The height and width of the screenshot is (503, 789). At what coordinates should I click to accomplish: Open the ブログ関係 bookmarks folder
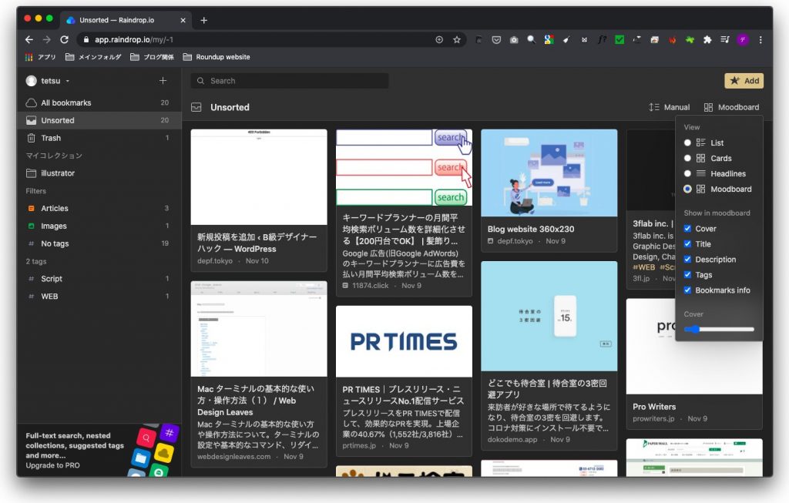coord(152,57)
